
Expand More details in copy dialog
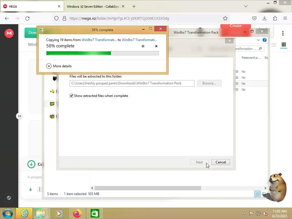(x=59, y=66)
